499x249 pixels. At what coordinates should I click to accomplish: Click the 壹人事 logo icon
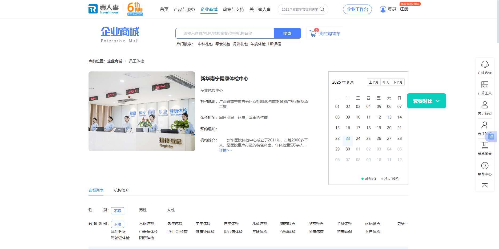click(104, 9)
